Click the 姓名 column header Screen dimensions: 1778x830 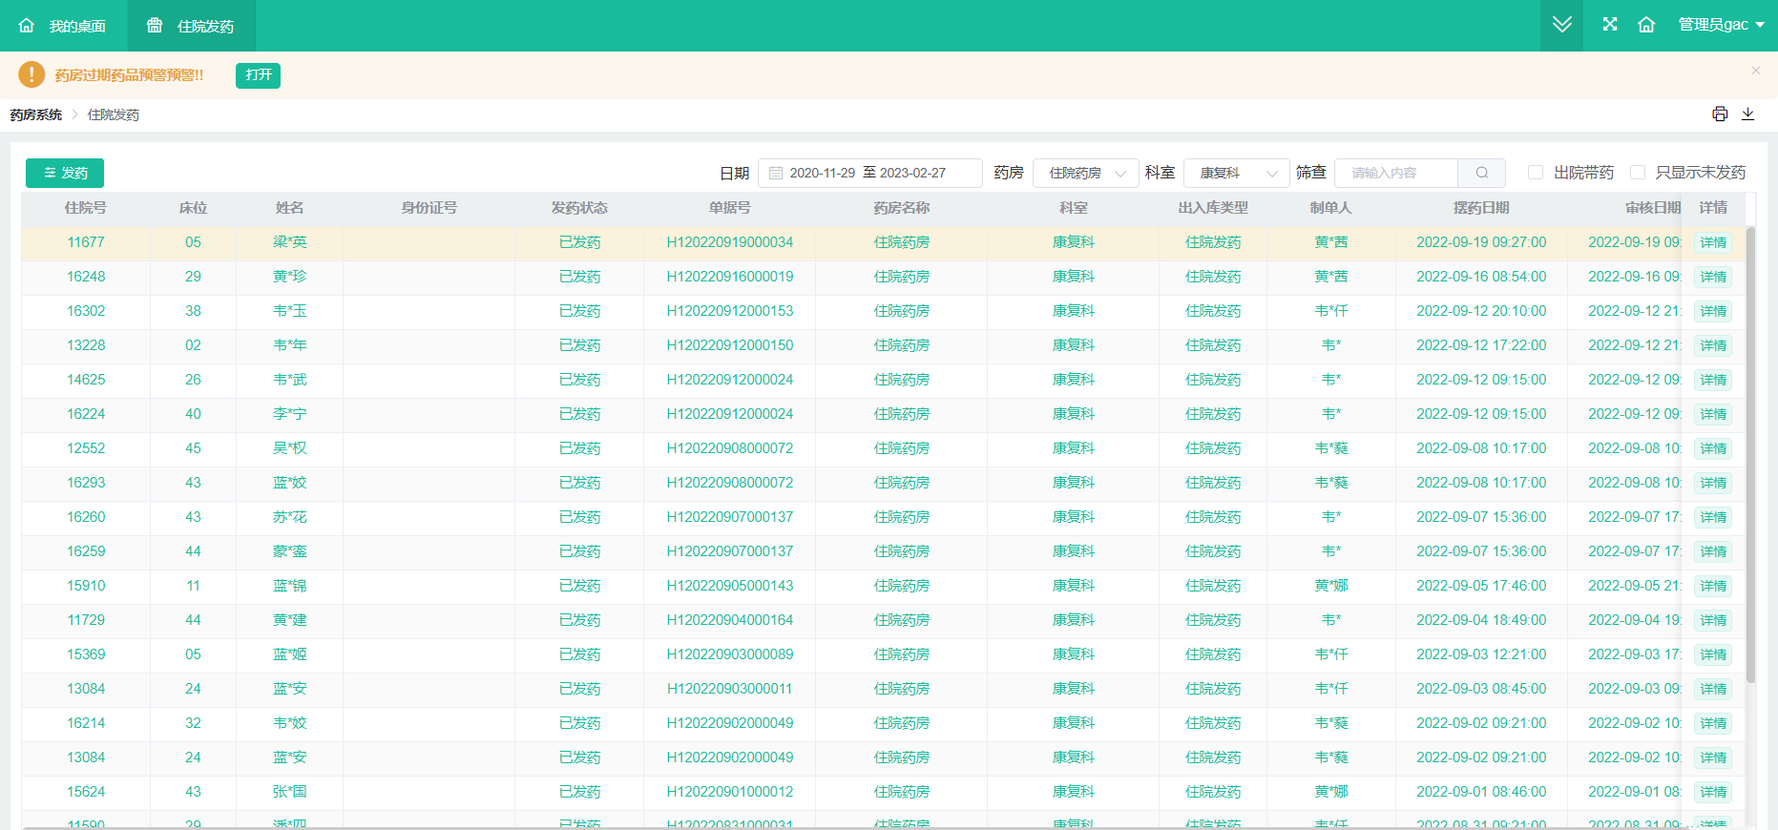pyautogui.click(x=289, y=208)
